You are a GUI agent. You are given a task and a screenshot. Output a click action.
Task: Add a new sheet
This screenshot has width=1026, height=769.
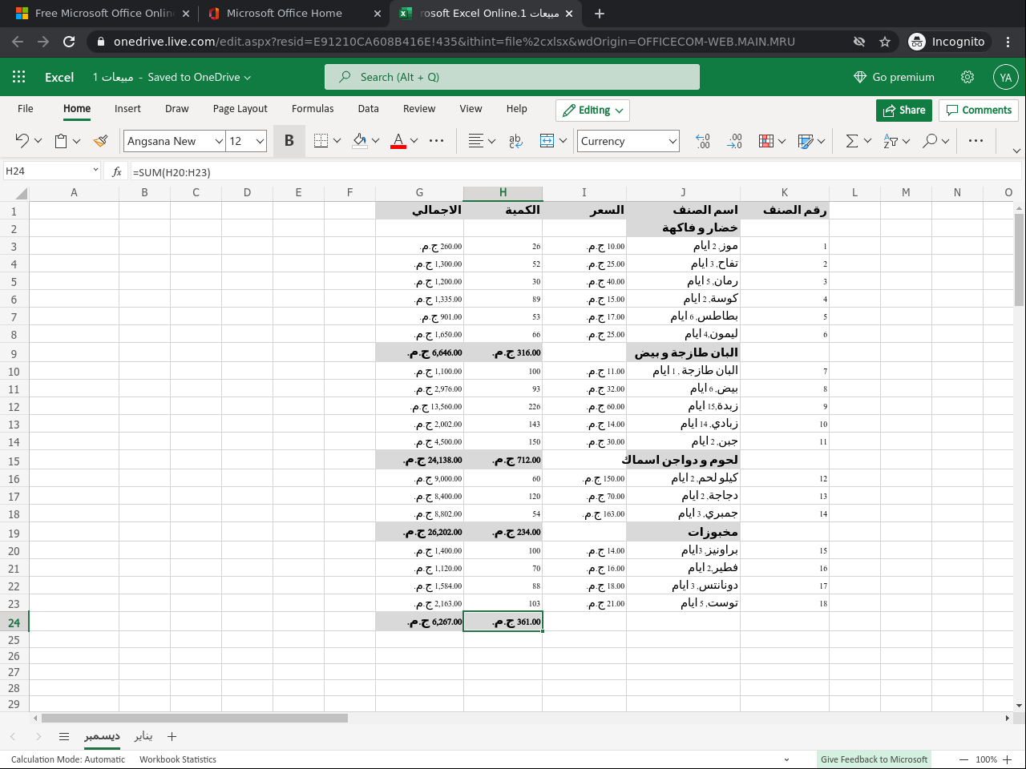point(172,736)
